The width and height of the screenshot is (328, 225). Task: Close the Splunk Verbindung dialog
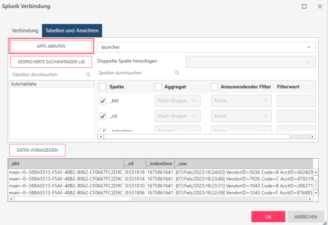[x=319, y=6]
